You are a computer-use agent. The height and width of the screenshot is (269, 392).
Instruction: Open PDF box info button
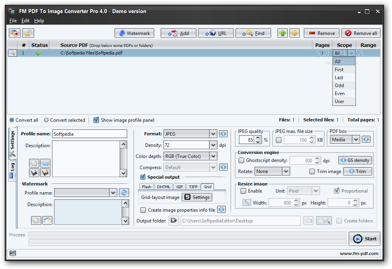366,139
